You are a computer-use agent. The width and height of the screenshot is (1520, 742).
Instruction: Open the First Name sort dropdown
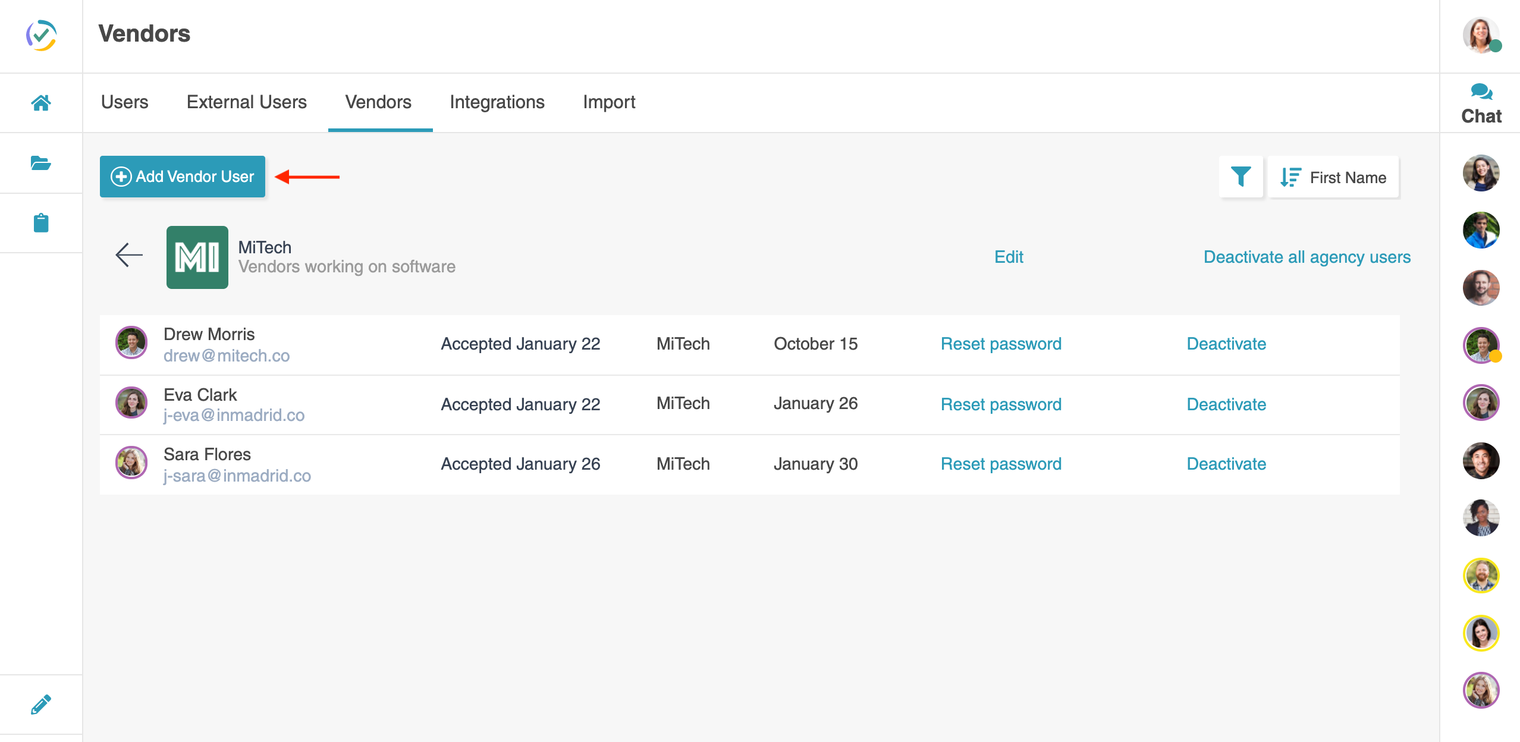[x=1333, y=177]
